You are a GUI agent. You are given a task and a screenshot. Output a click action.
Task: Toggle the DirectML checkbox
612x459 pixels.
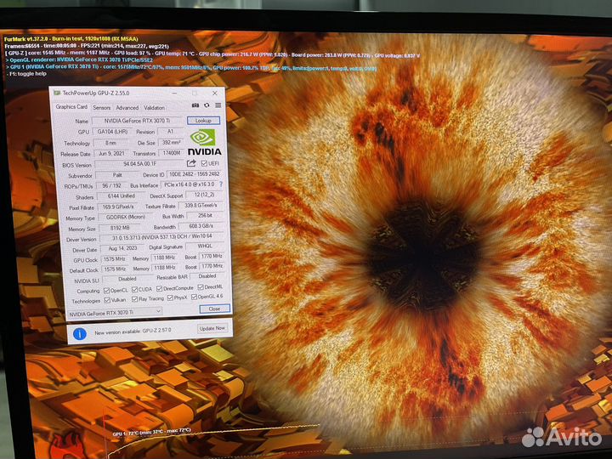click(201, 287)
